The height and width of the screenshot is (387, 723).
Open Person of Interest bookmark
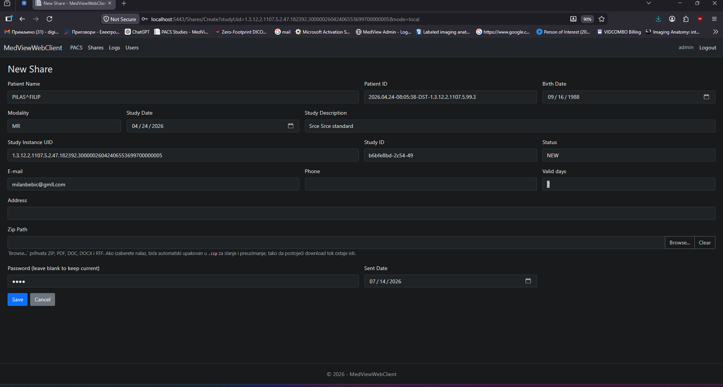point(563,32)
